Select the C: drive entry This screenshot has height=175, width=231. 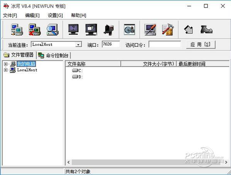tap(78, 71)
